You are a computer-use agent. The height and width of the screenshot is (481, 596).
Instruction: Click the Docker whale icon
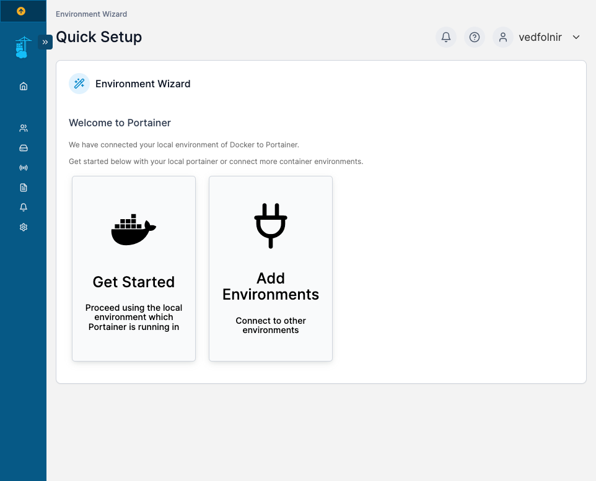click(134, 229)
